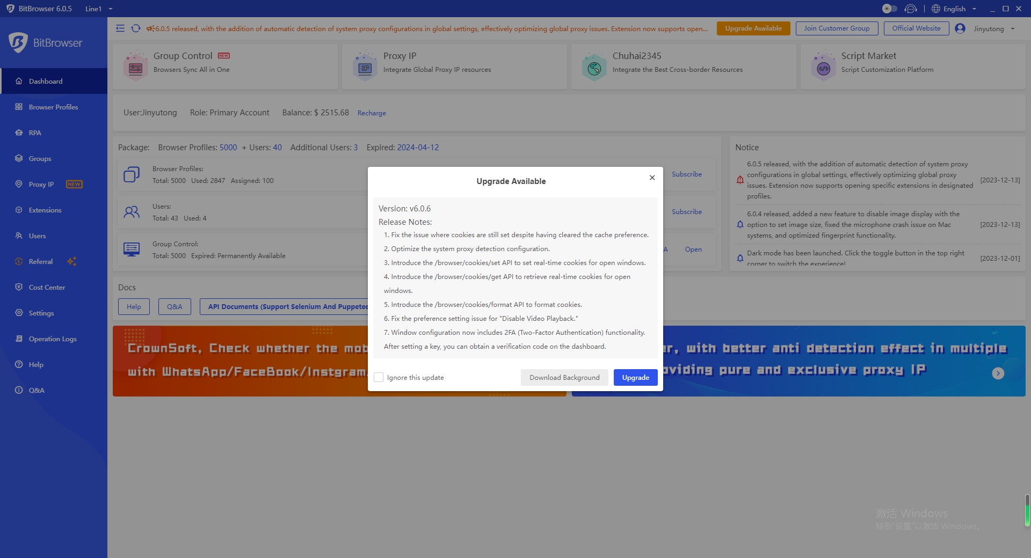Click Open for Group Control
The width and height of the screenshot is (1031, 558).
coord(693,249)
